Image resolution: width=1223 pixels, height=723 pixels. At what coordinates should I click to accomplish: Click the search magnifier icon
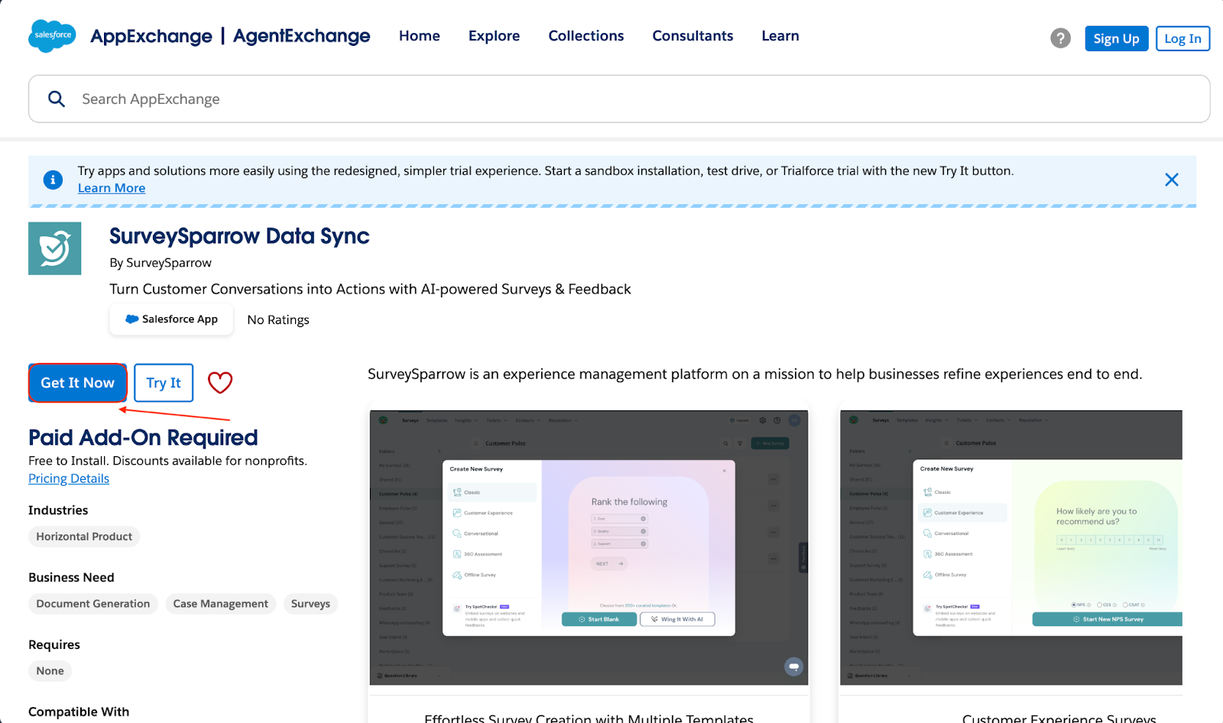[57, 99]
